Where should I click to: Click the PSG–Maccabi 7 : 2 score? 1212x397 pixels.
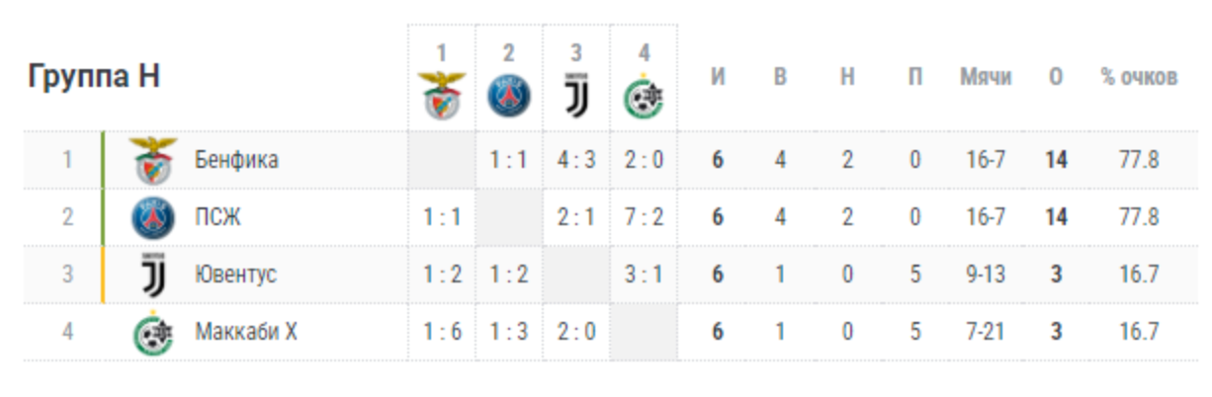pos(644,217)
